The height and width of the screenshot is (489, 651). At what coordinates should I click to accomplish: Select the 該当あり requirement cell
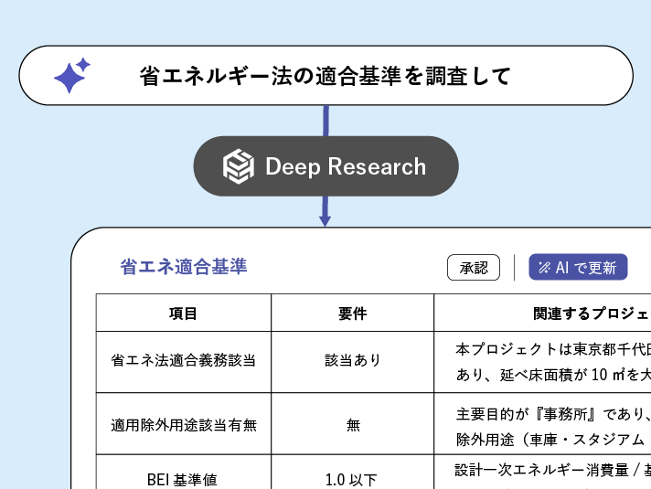point(352,360)
